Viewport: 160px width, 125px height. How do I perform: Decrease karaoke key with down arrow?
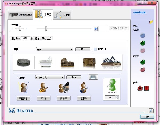(117, 98)
